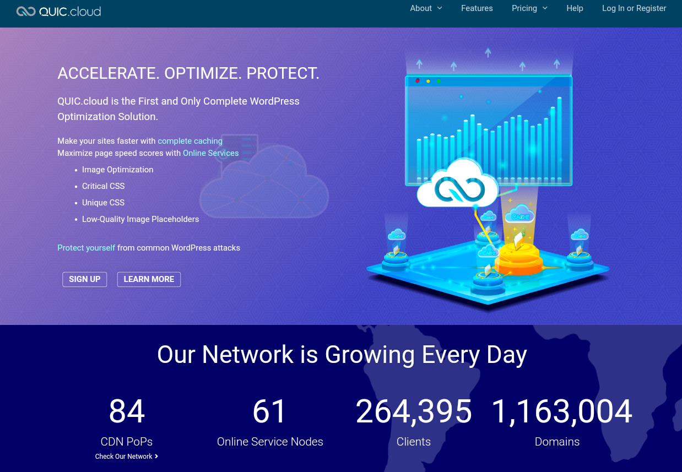Open the Features menu item
The height and width of the screenshot is (472, 682).
point(477,8)
